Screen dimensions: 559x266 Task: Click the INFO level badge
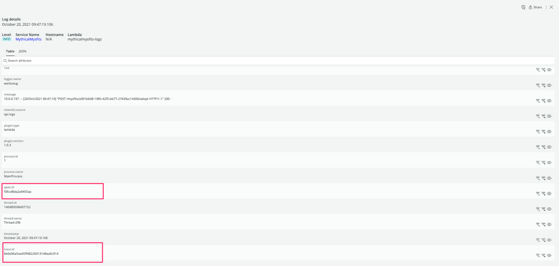pyautogui.click(x=6, y=39)
